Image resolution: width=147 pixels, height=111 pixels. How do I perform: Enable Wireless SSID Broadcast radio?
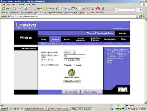pos(65,65)
